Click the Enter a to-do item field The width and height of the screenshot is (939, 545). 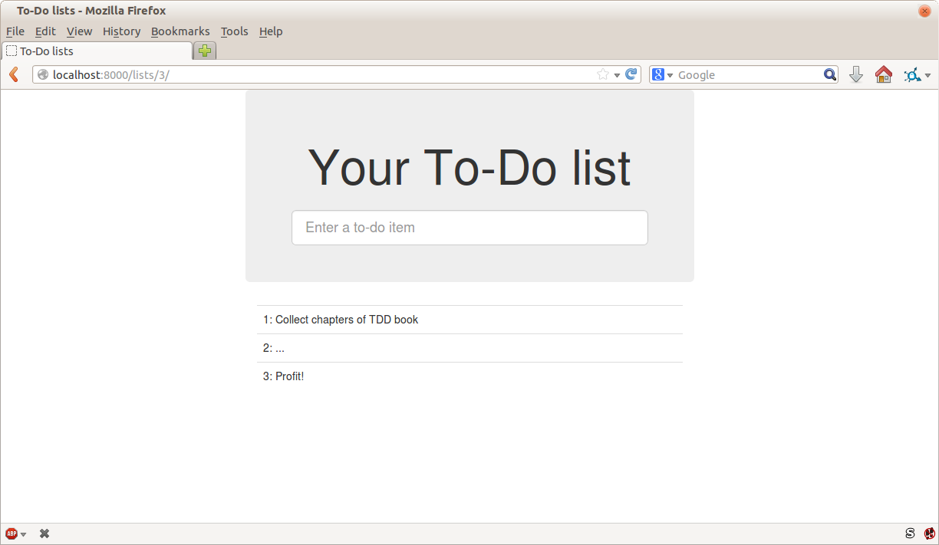[469, 227]
